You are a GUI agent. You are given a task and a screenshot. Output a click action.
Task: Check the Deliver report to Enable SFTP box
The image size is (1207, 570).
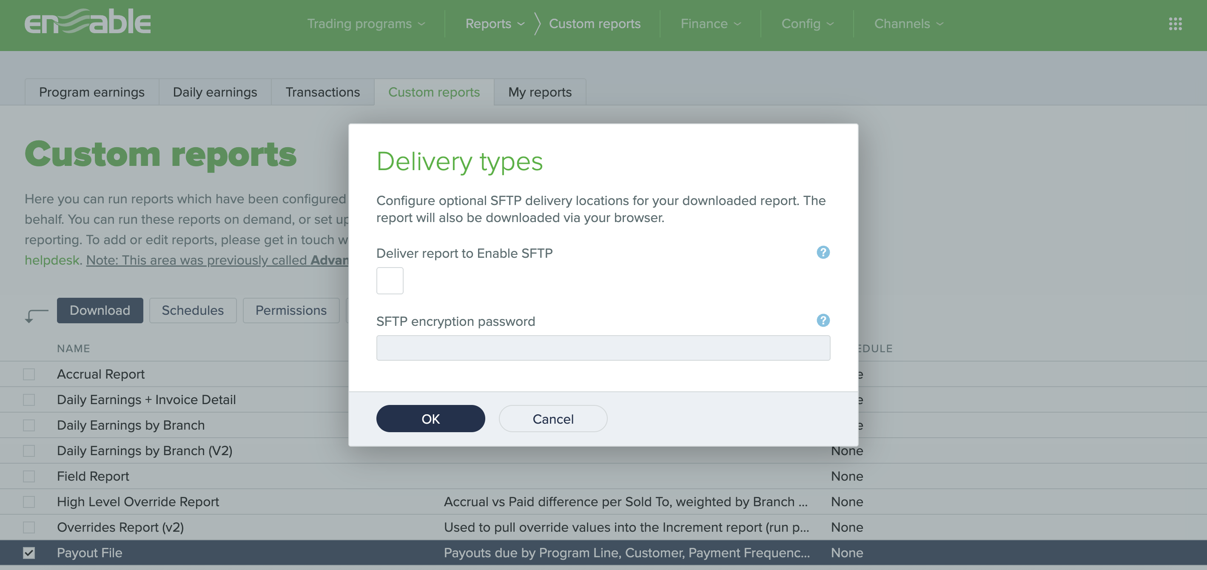pos(390,280)
